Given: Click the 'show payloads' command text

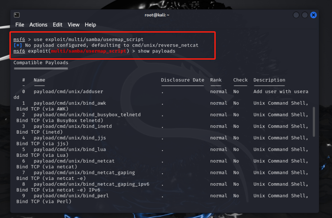Looking at the screenshot, I should (156, 51).
